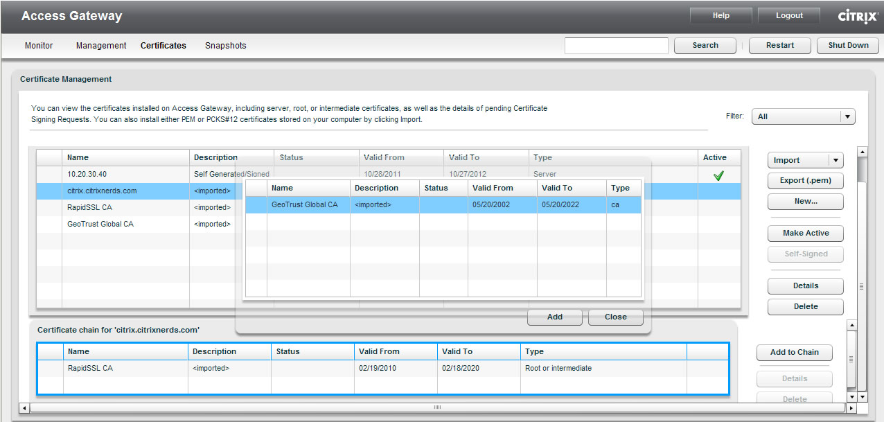Sort main list by Name header
Image resolution: width=884 pixels, height=422 pixels.
[x=125, y=157]
